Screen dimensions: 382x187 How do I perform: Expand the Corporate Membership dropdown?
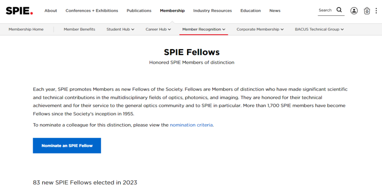point(260,29)
